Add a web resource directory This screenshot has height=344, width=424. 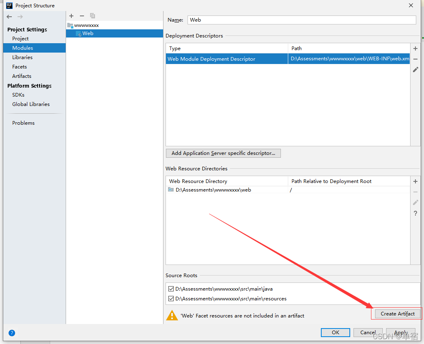click(415, 181)
